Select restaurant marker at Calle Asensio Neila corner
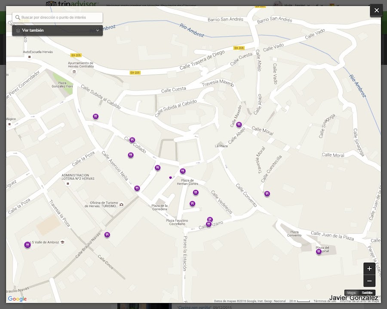This screenshot has width=387, height=309. click(x=137, y=188)
